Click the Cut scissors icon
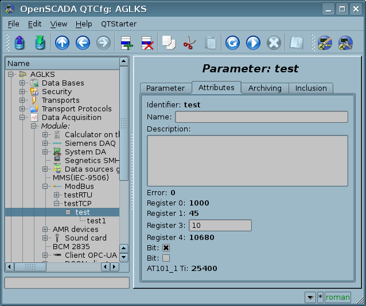This screenshot has height=306, width=366. [189, 43]
